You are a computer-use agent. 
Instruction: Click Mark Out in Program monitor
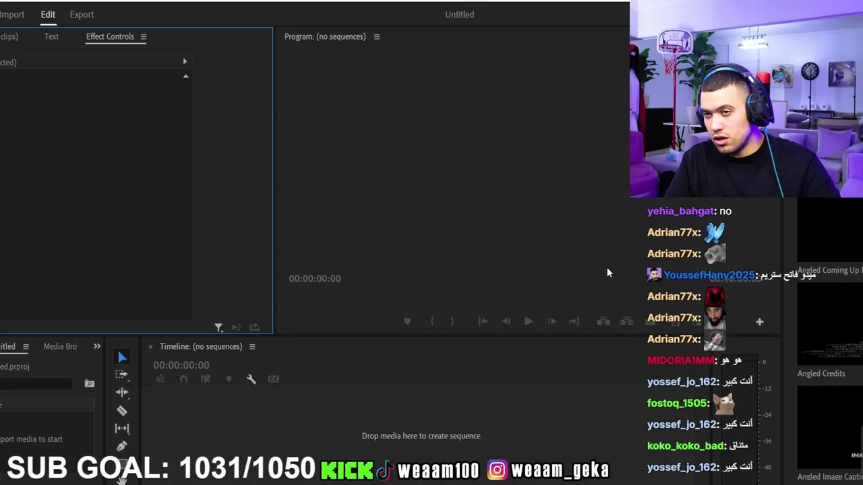coord(452,321)
